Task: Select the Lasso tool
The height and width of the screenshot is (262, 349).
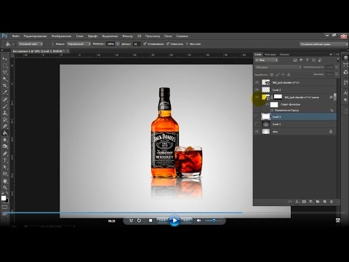Action: [x=5, y=72]
